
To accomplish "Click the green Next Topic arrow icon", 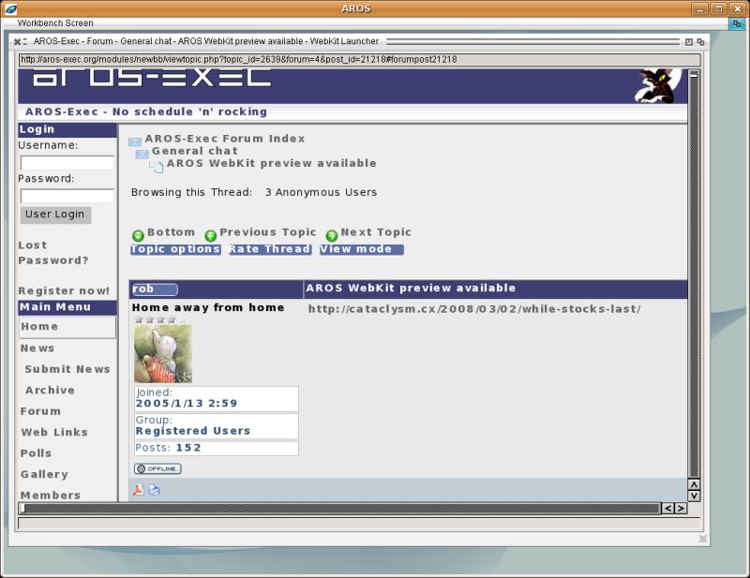I will (x=332, y=235).
